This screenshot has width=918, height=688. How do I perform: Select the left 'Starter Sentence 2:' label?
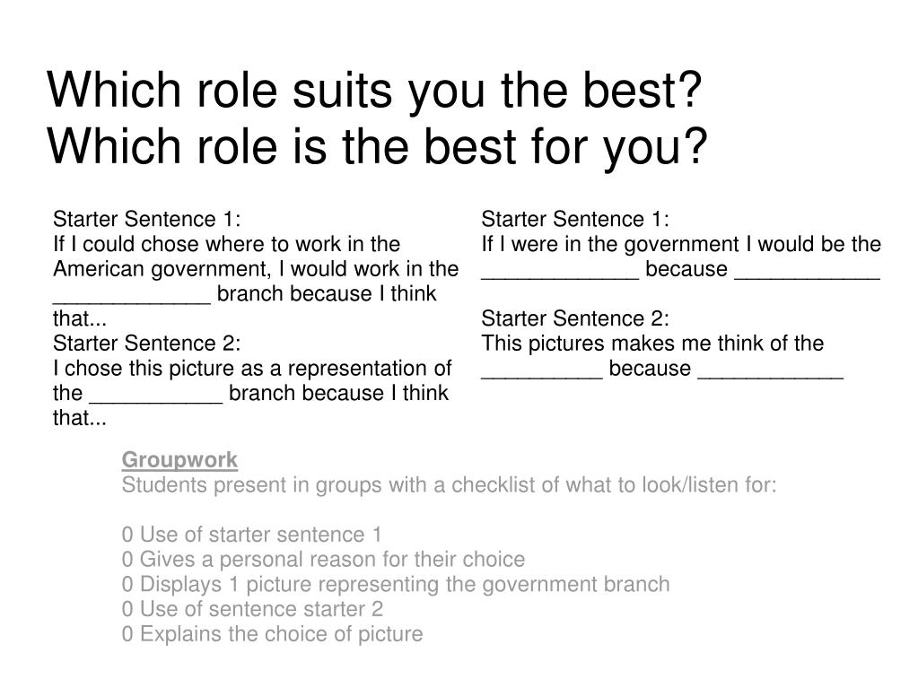coord(147,344)
